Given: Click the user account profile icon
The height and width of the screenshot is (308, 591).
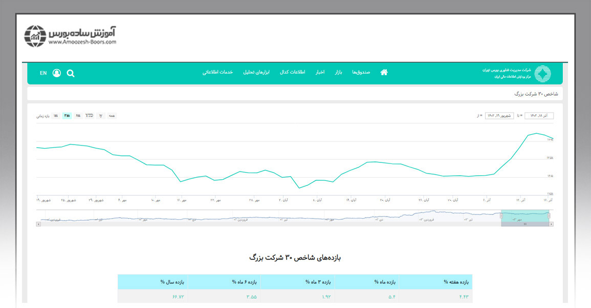Looking at the screenshot, I should (x=56, y=73).
